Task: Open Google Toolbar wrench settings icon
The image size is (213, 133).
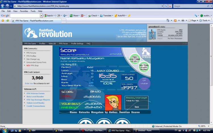Action: click(196, 16)
